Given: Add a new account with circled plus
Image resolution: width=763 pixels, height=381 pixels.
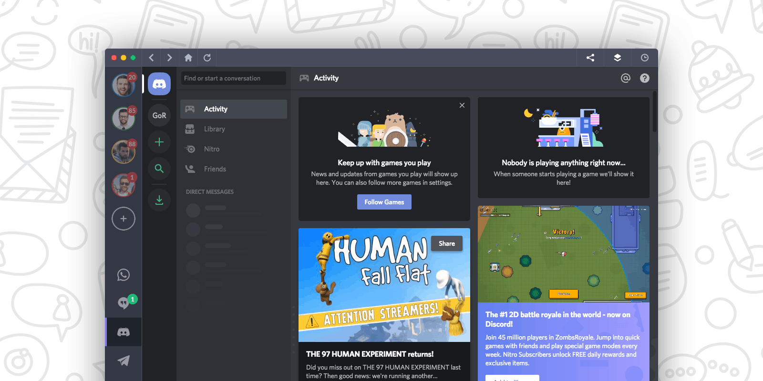Looking at the screenshot, I should 124,219.
